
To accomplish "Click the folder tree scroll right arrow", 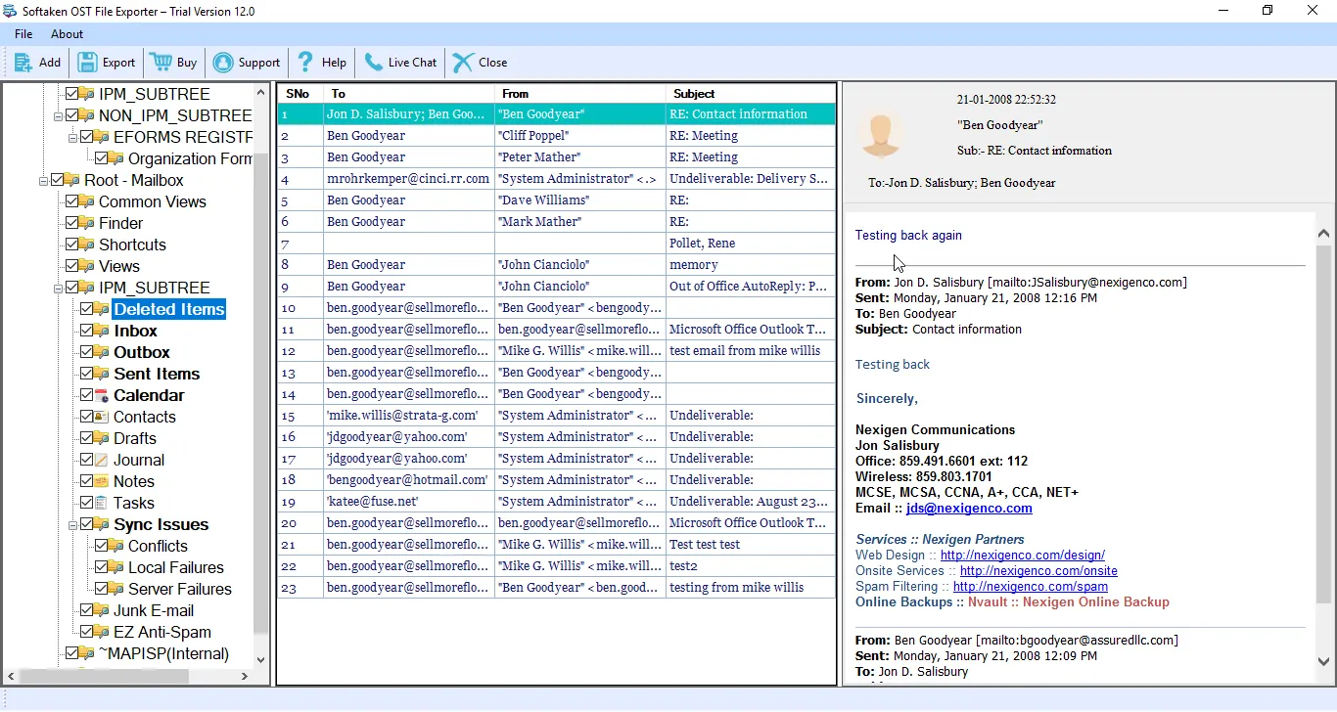I will (x=245, y=676).
